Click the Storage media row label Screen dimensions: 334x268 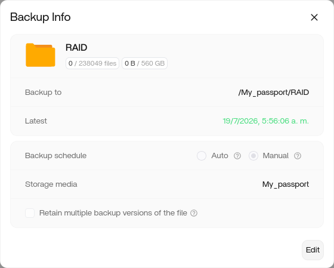coord(51,184)
